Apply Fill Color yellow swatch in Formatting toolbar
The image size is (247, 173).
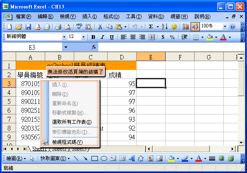click(210, 37)
